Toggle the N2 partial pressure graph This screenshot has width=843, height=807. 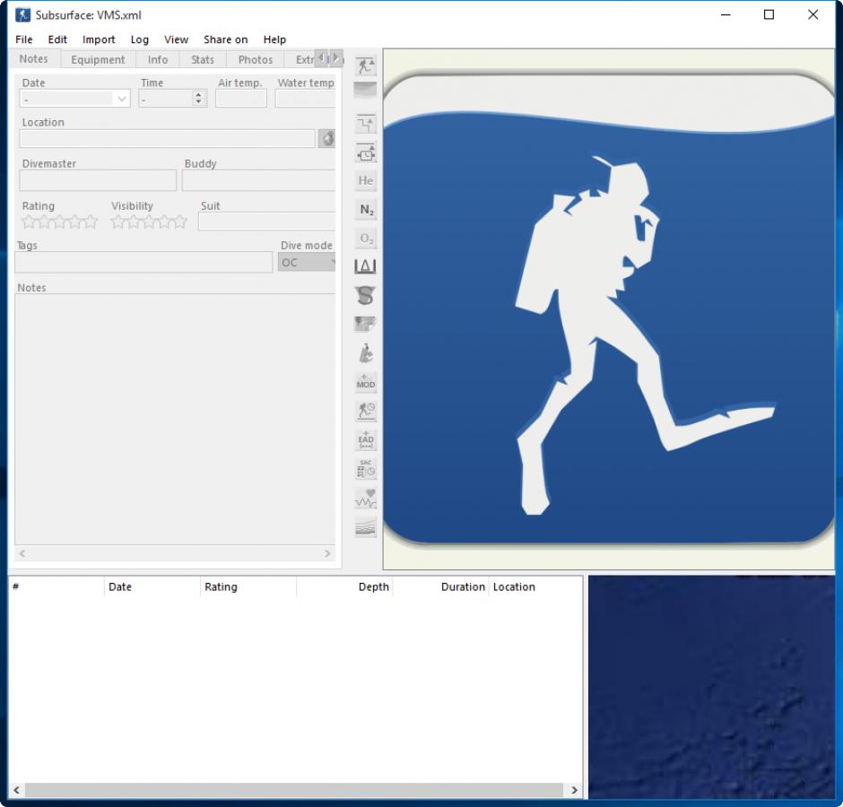(x=366, y=210)
